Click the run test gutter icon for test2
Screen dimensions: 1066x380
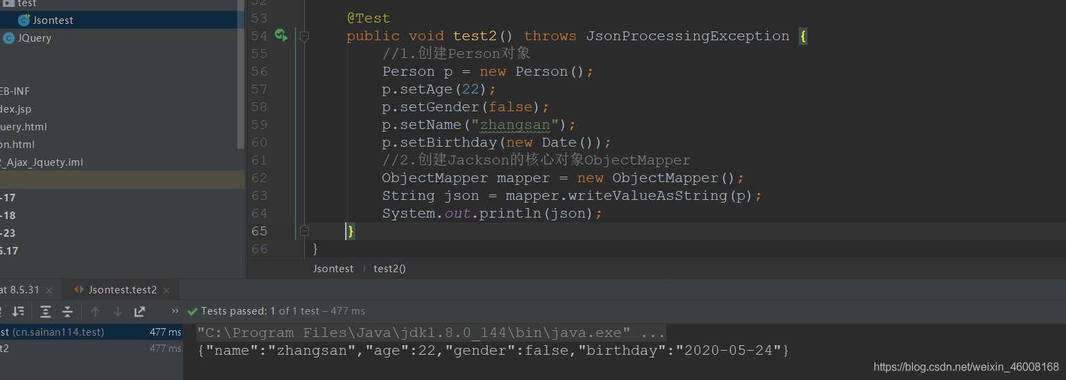pos(281,35)
